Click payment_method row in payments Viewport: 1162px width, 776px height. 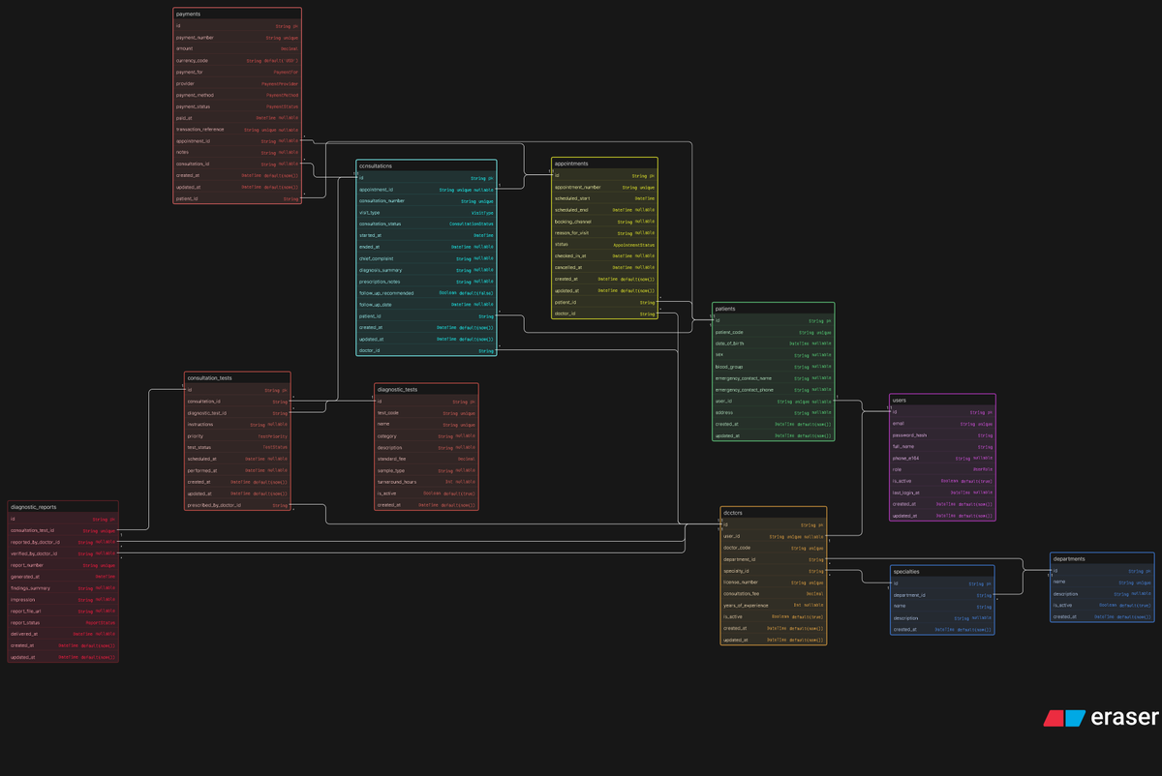click(237, 95)
